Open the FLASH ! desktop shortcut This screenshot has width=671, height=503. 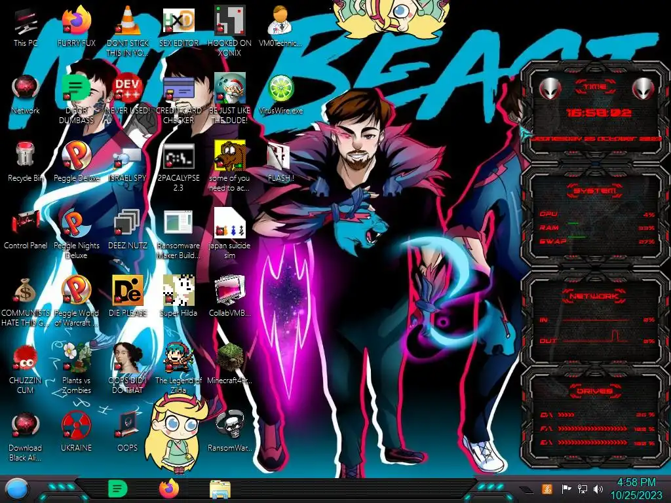pyautogui.click(x=280, y=162)
